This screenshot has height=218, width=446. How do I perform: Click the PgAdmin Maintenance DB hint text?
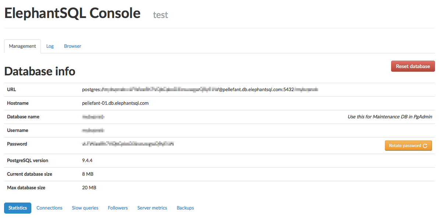click(389, 117)
